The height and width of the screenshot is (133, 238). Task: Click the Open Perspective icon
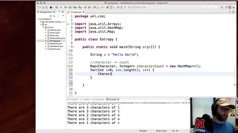(222, 7)
